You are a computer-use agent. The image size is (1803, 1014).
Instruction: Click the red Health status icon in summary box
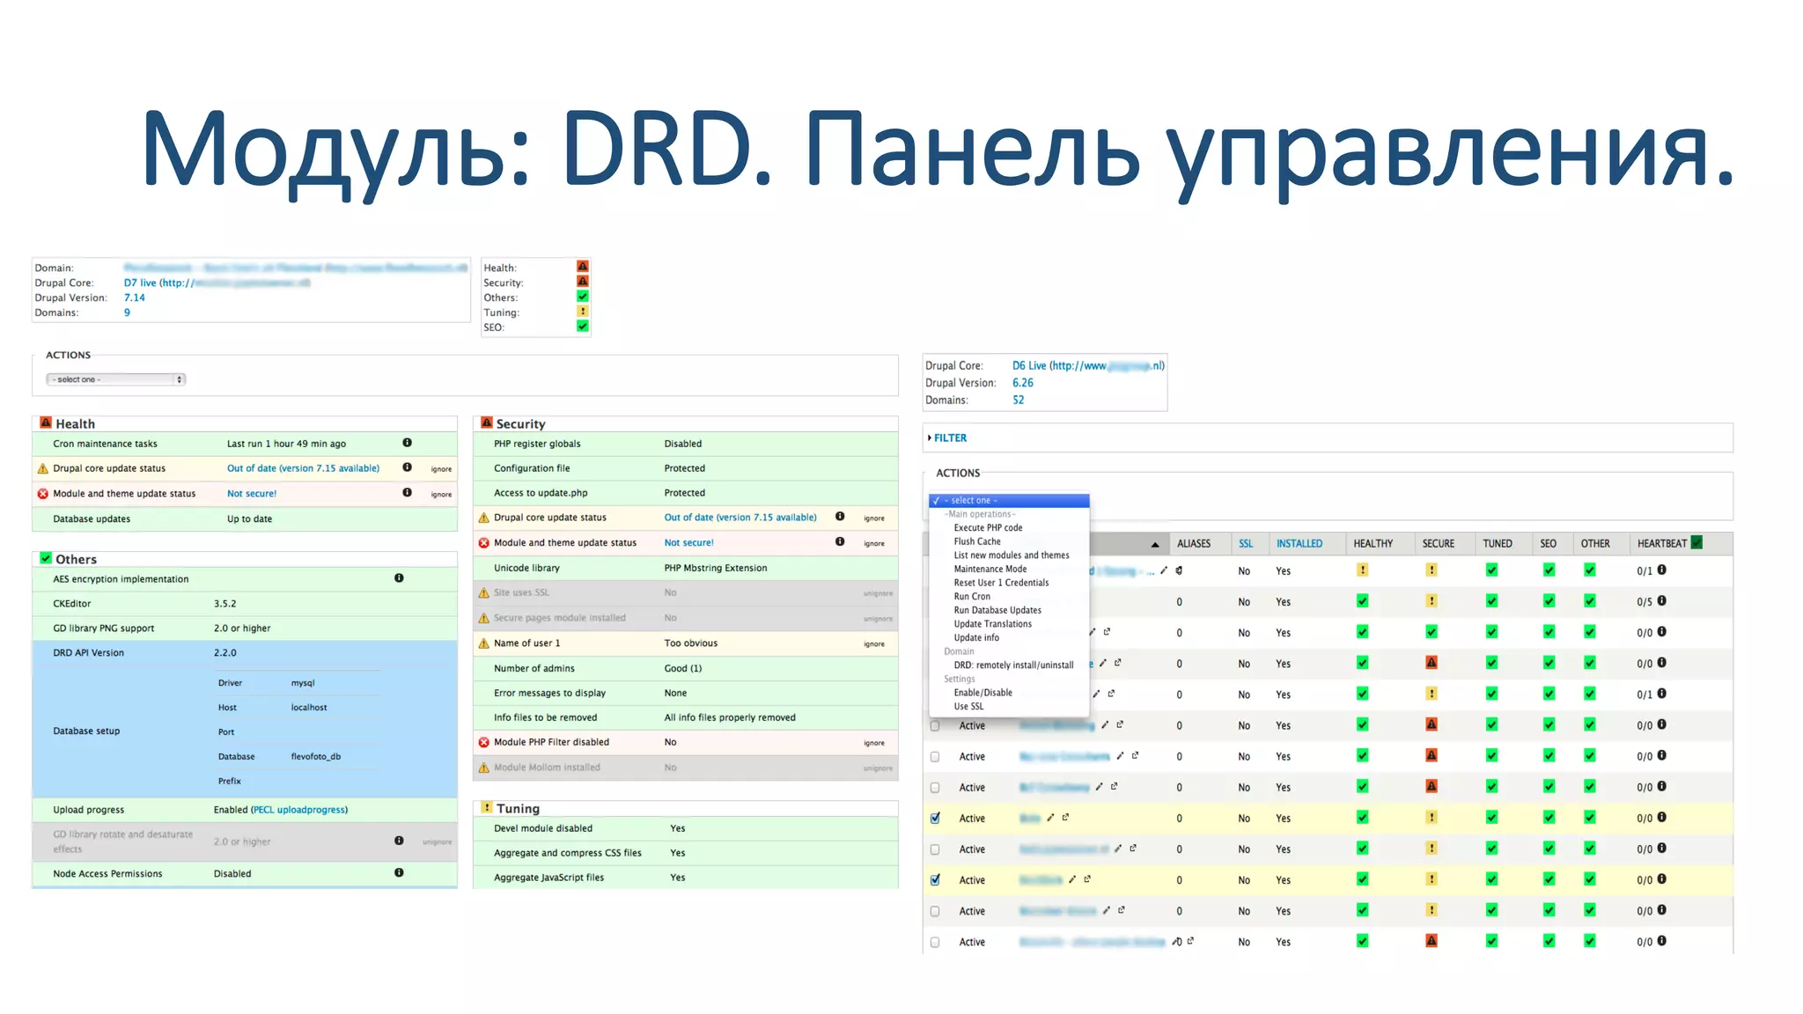pos(582,267)
